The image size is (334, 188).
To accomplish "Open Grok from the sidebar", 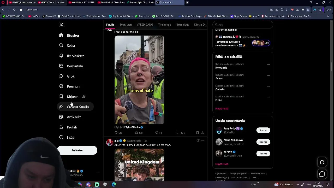I will [67, 76].
